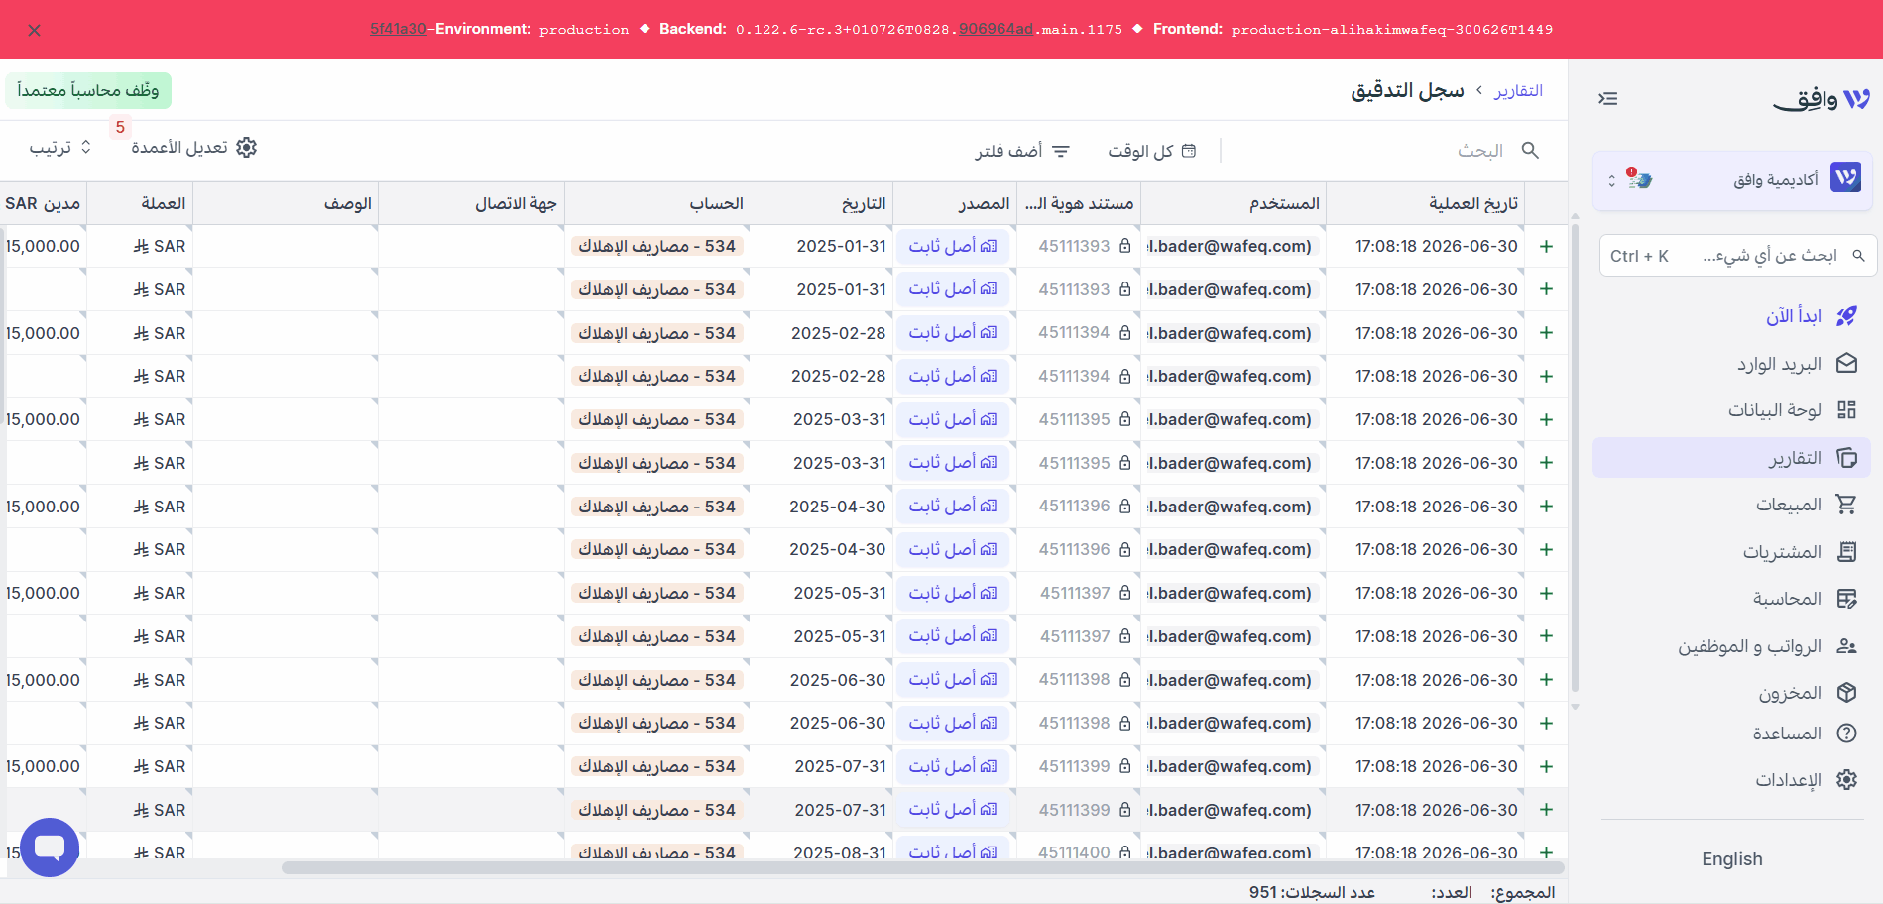Viewport: 1883px width, 904px height.
Task: Go to التقارير via the breadcrumb link
Action: tap(1518, 91)
